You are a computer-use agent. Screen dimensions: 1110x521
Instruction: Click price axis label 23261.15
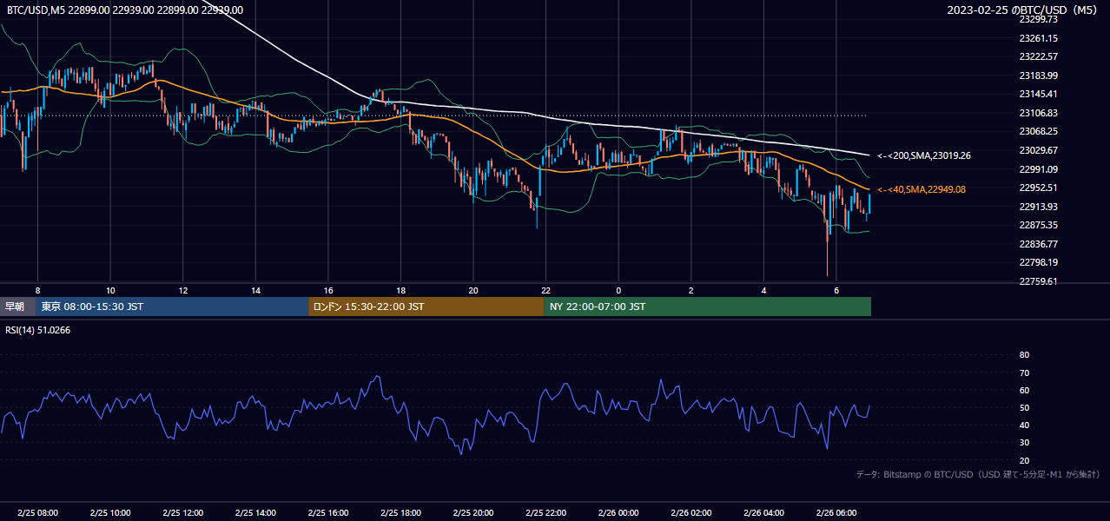(x=1038, y=38)
